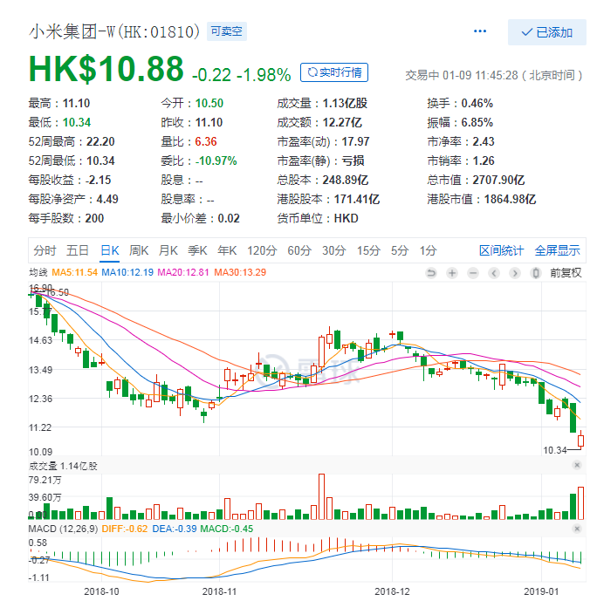Close the MACD indicator panel
597x601 pixels.
577,529
